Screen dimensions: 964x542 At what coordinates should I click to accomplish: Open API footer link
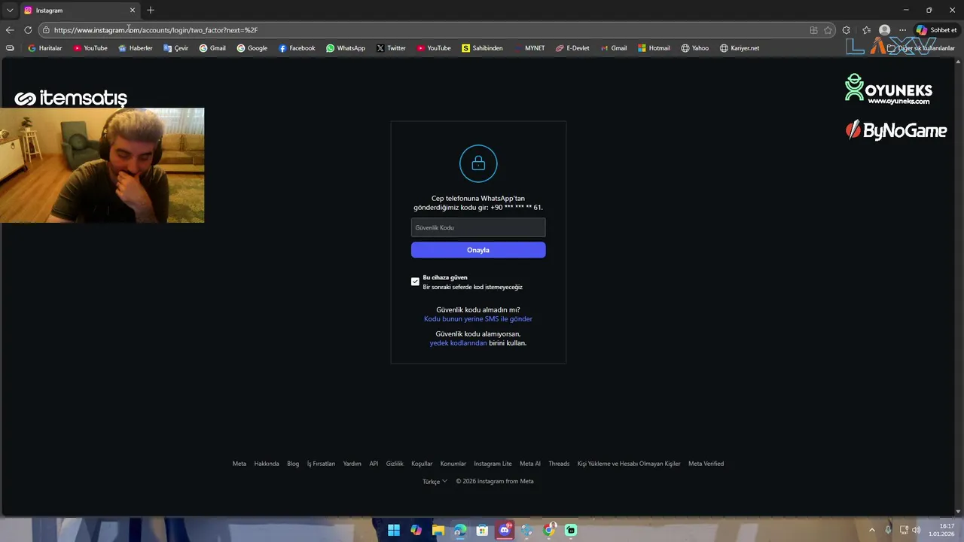(374, 464)
